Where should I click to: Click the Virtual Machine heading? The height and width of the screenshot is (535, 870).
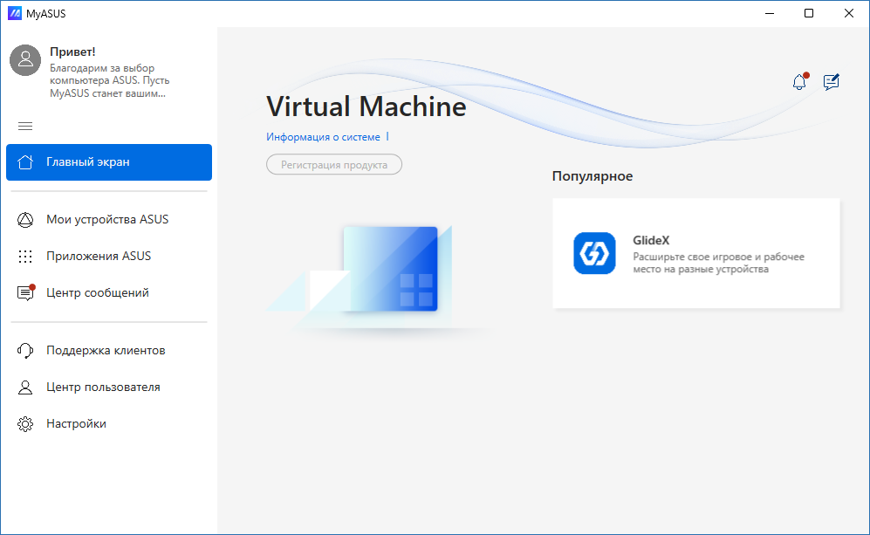366,106
